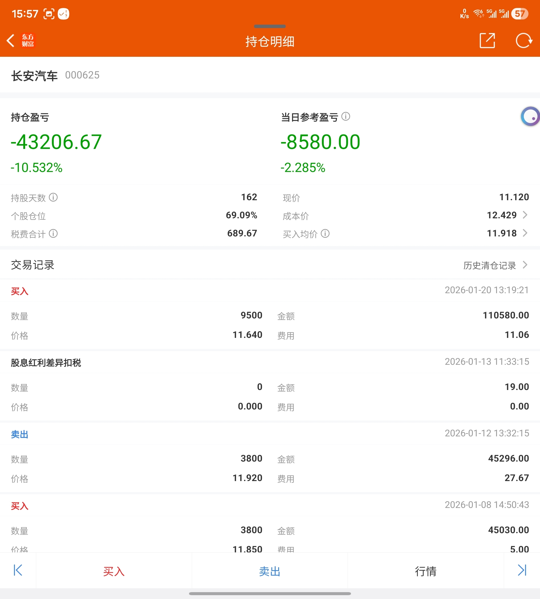Tap info icon beside 税费合计
This screenshot has width=540, height=599.
click(53, 234)
